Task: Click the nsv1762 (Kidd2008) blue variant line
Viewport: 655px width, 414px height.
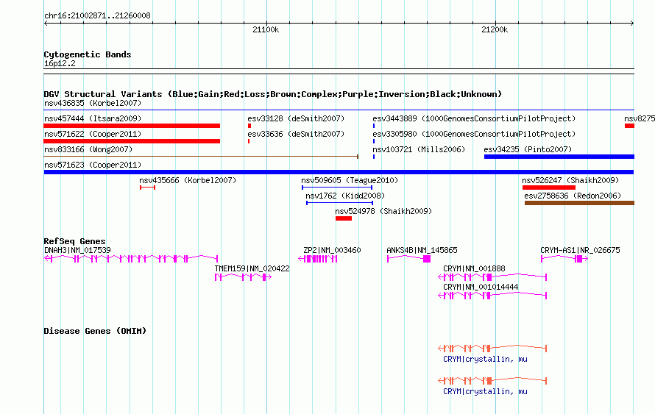Action: click(x=339, y=203)
